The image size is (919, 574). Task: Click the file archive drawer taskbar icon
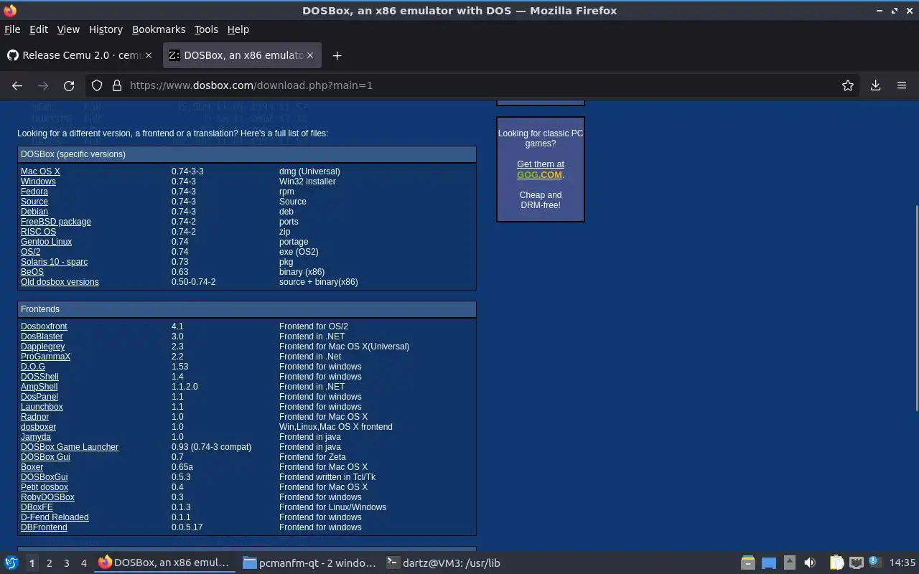tap(748, 563)
